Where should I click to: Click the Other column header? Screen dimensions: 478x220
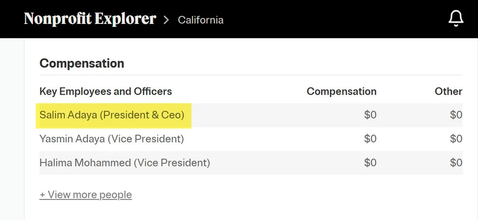449,91
